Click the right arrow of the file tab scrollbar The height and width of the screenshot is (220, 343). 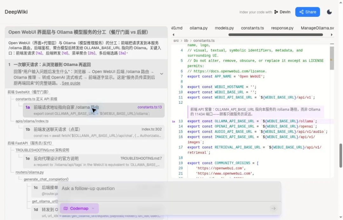click(332, 35)
